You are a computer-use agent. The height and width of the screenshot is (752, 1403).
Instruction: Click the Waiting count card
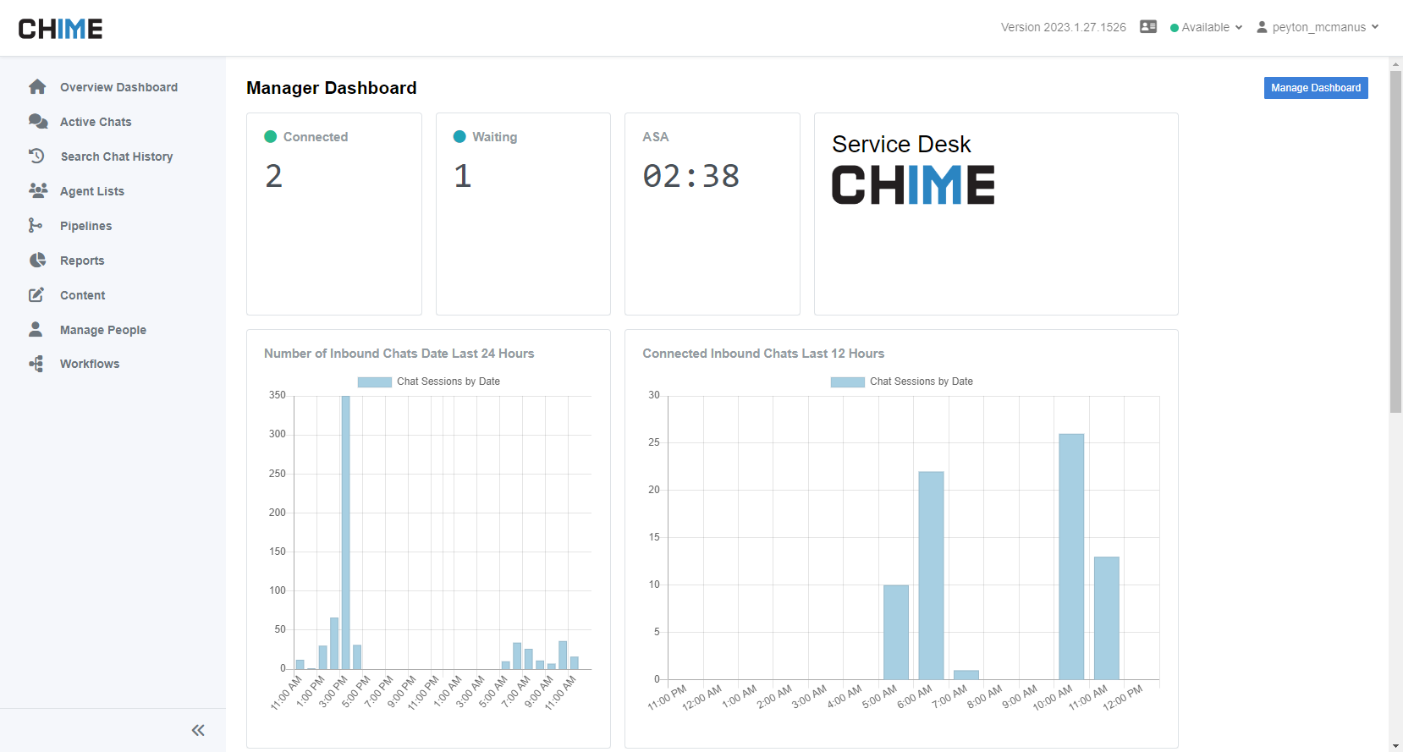523,214
